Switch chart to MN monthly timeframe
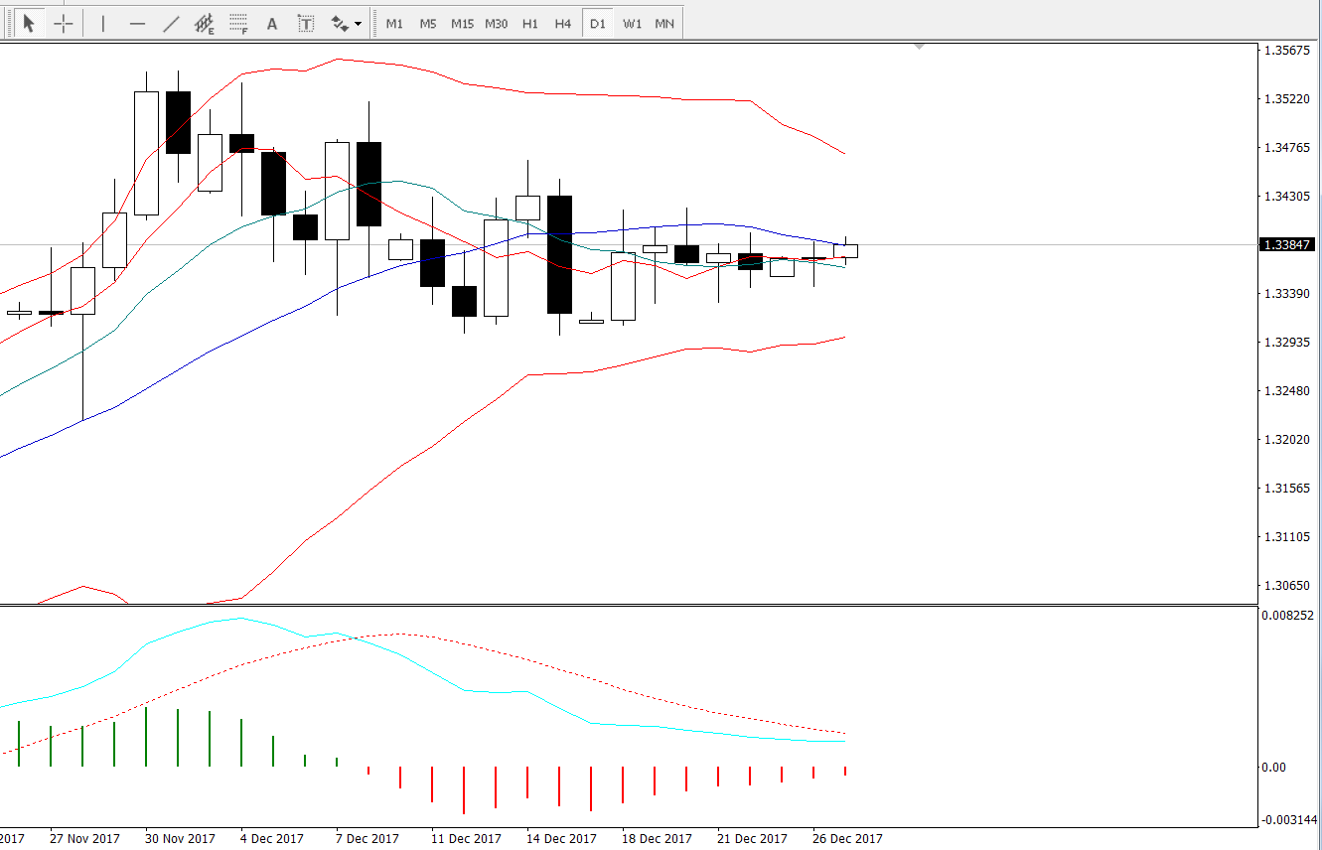Screen dimensions: 1322x850 click(x=664, y=24)
